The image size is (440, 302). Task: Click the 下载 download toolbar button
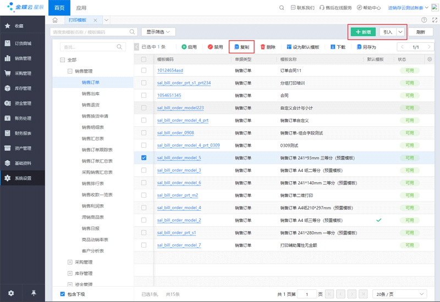click(x=338, y=47)
